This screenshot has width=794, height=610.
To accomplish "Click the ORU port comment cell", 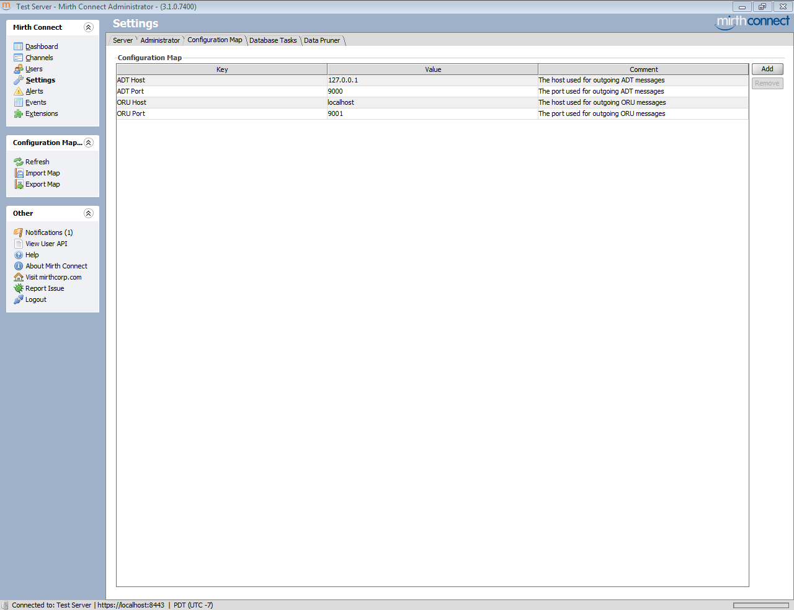I will coord(643,113).
